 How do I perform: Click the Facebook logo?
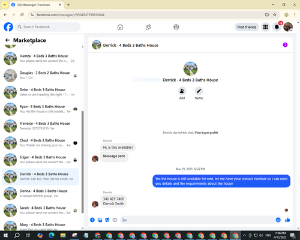(x=8, y=27)
